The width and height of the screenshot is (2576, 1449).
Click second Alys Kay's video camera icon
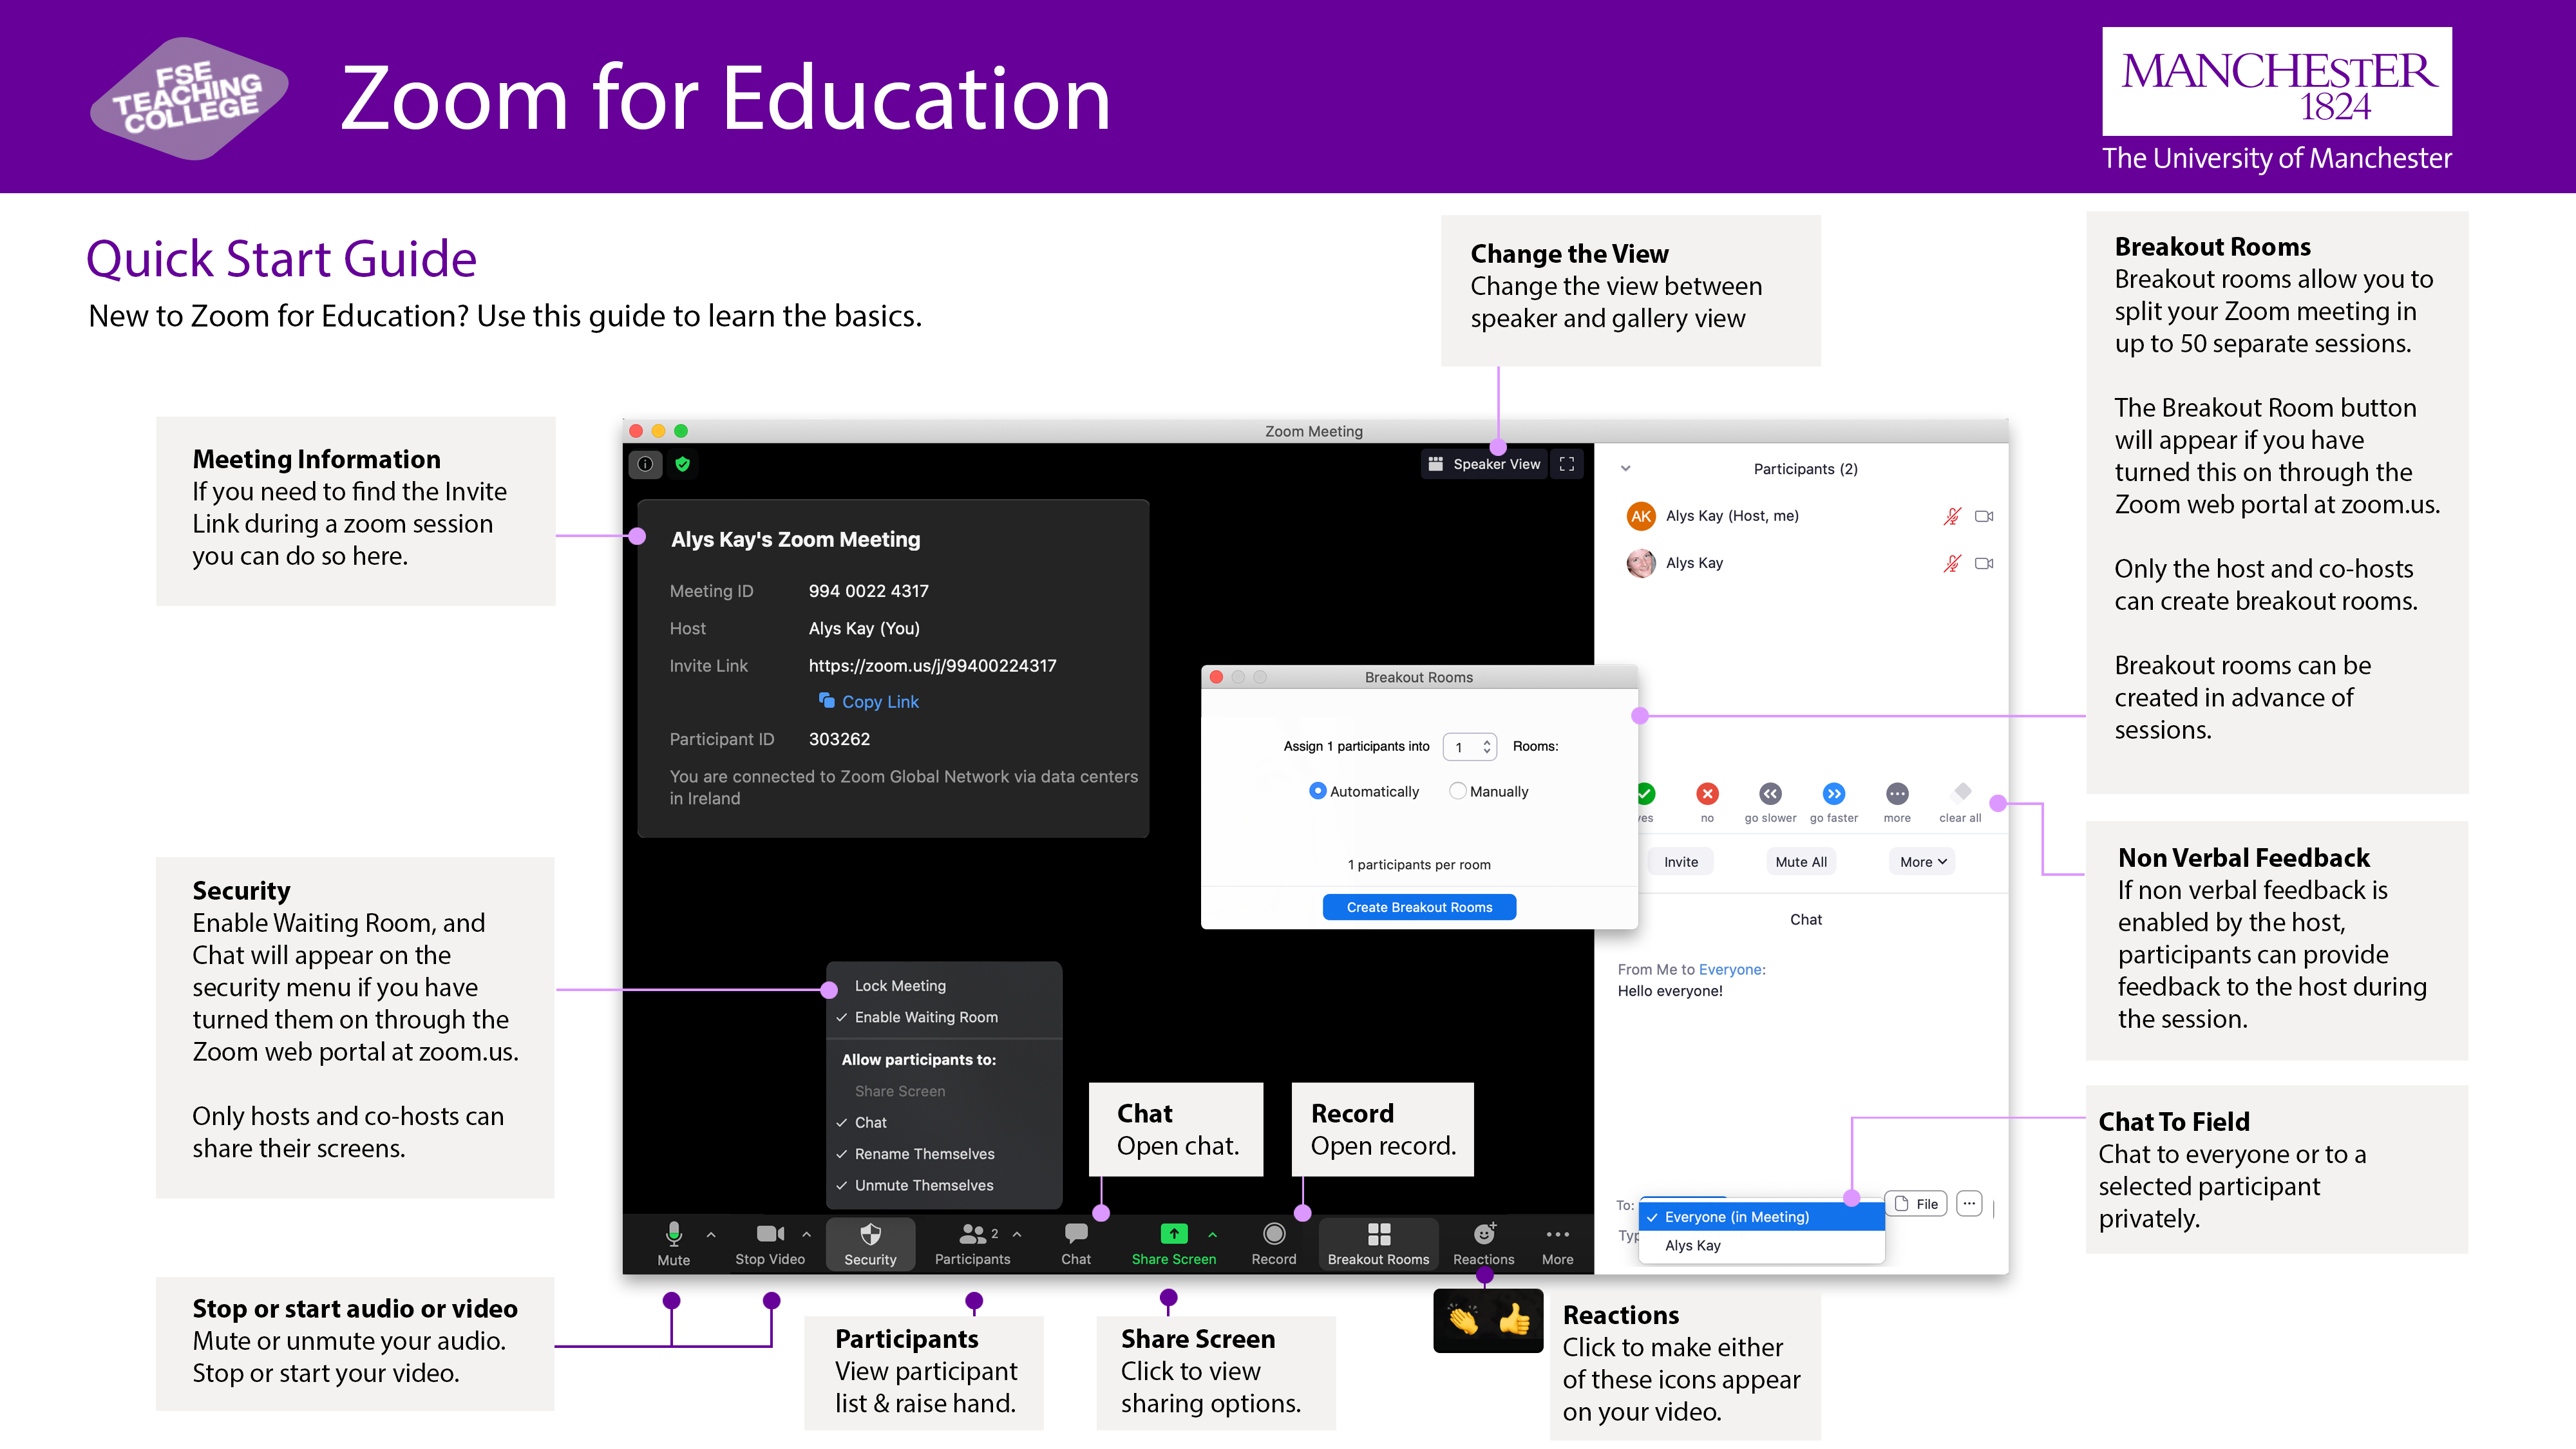pos(1984,563)
